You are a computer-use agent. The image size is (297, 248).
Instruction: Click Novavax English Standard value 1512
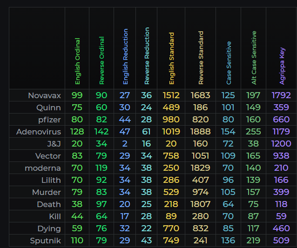(171, 95)
